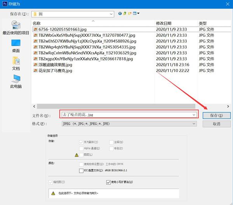This screenshot has height=205, width=233.
Task: Expand the 保存在 folder dropdown
Action: coord(111,14)
